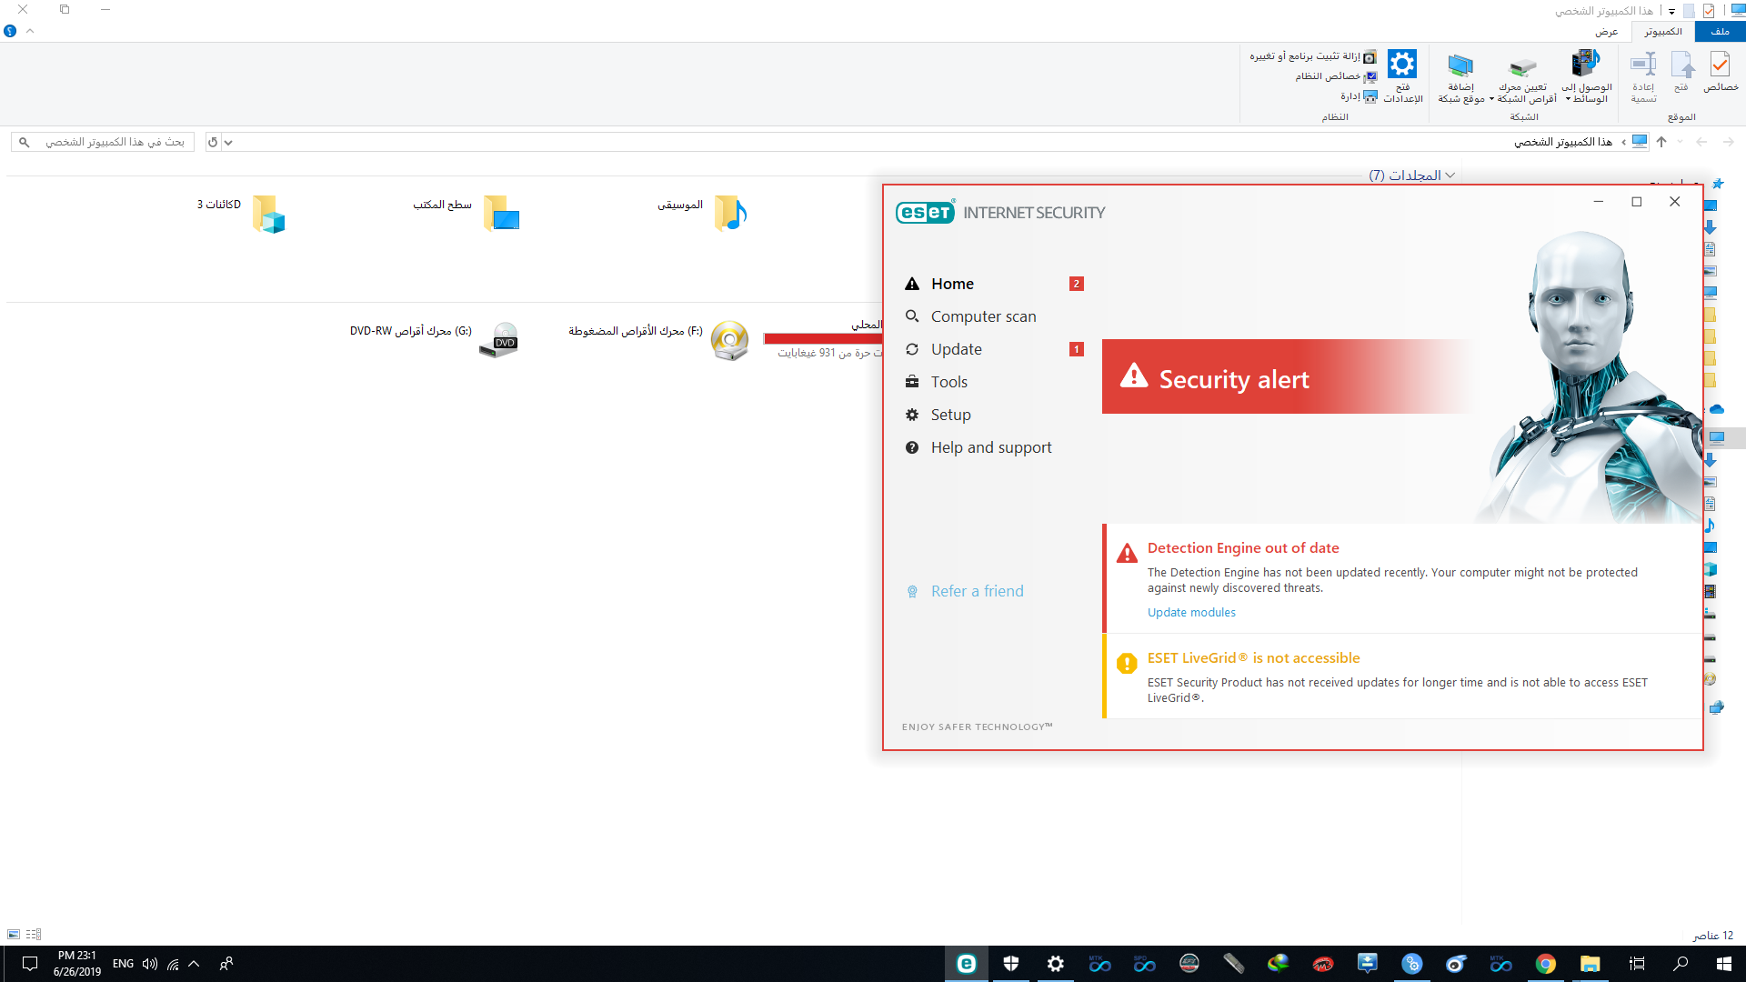Image resolution: width=1746 pixels, height=982 pixels.
Task: Click the yellow LiveGrid warning icon
Action: 1127,663
